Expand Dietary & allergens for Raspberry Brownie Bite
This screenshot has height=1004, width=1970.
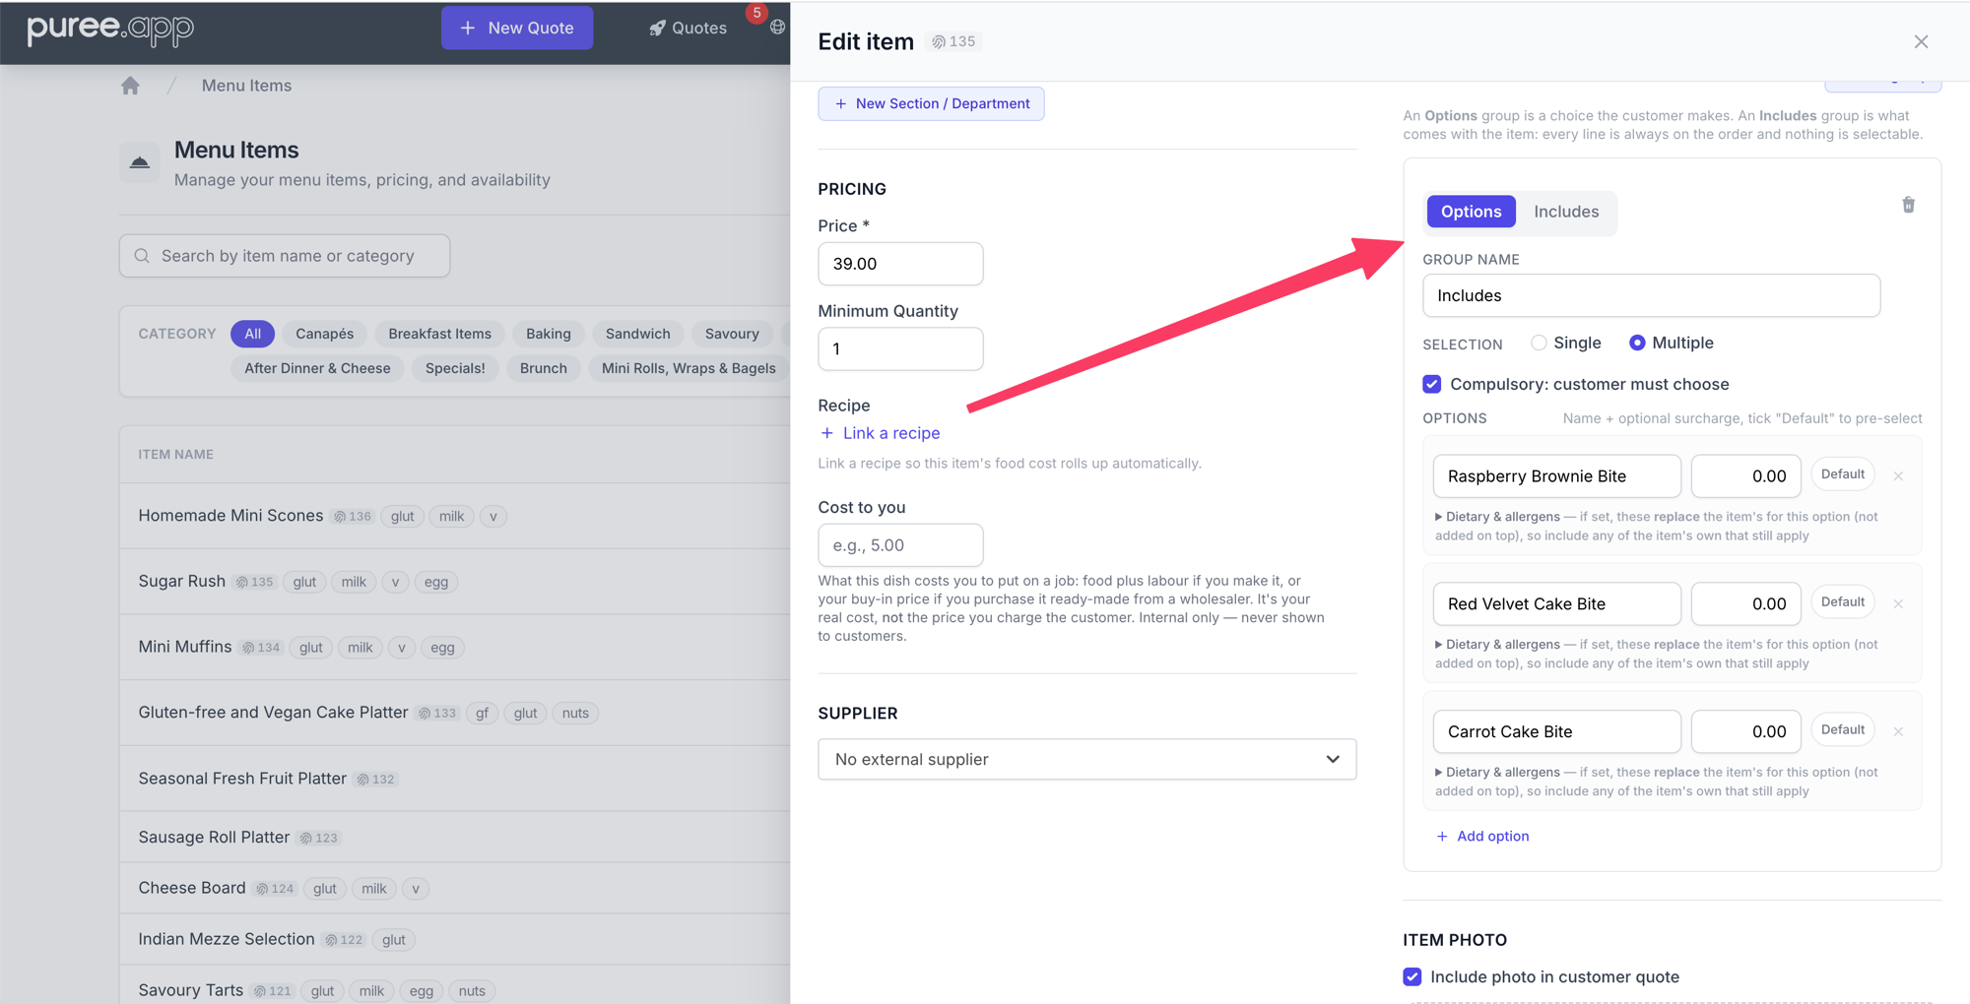[1497, 517]
